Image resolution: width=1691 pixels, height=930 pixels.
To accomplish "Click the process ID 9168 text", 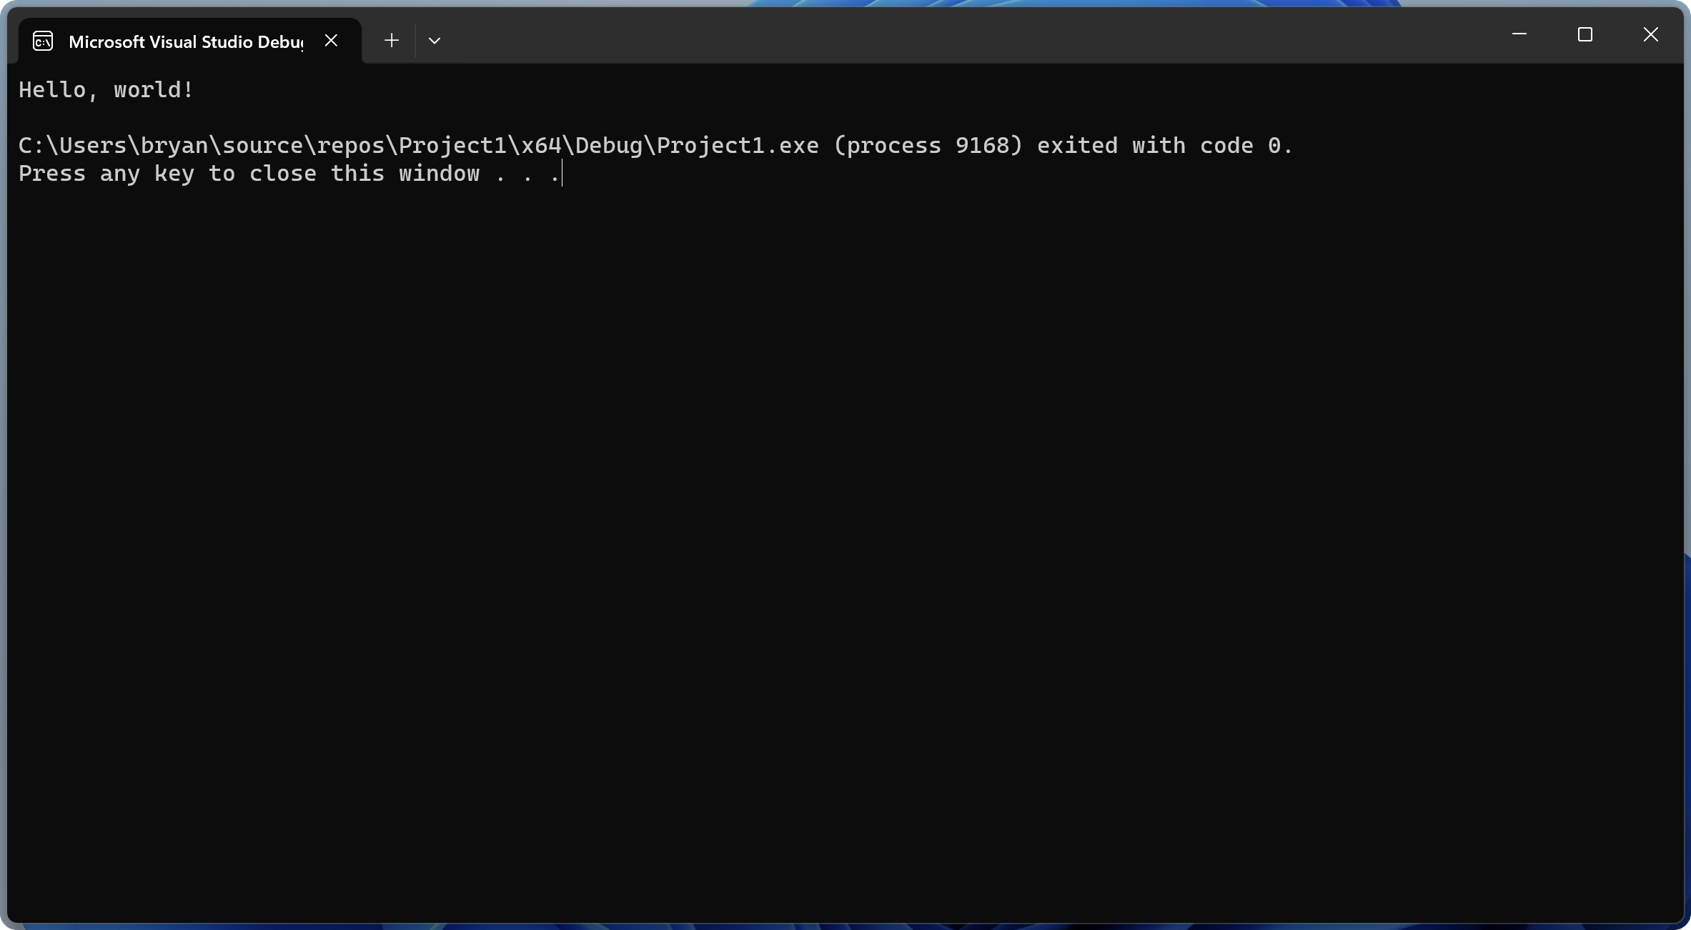I will 982,146.
